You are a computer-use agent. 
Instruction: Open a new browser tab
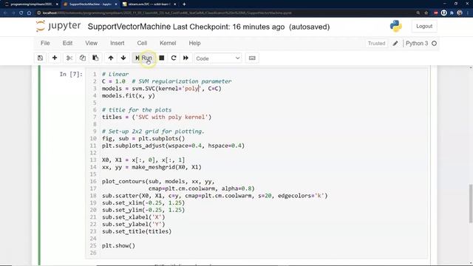click(x=184, y=4)
